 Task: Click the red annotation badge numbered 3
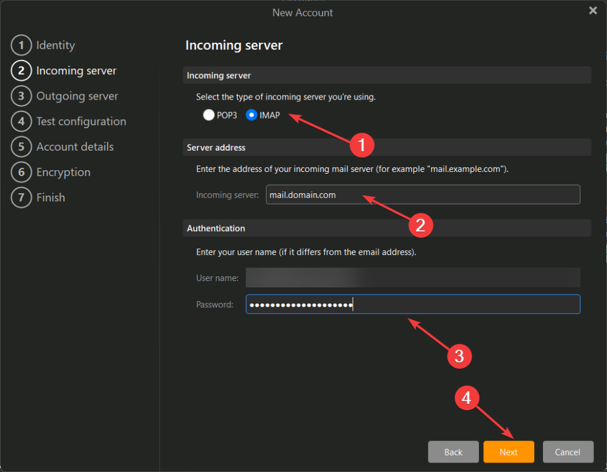[459, 355]
